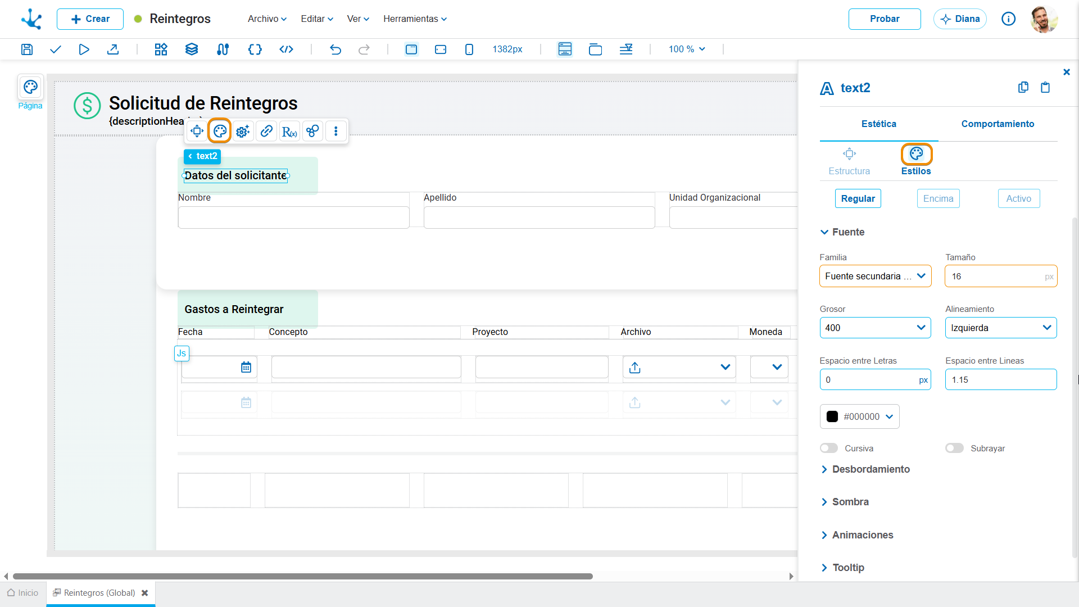Open the code view icon
Image resolution: width=1079 pixels, height=607 pixels.
pos(286,49)
